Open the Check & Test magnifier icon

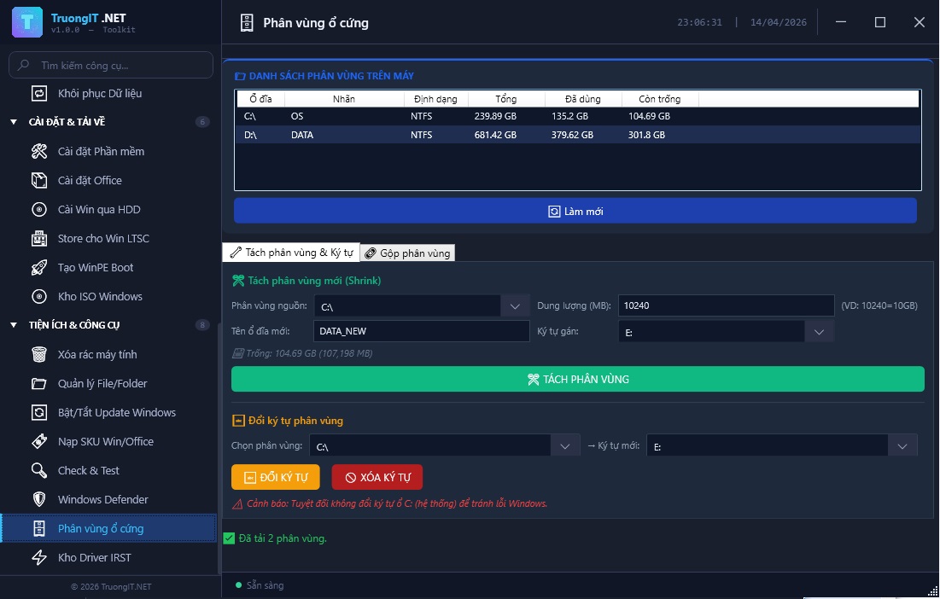pyautogui.click(x=39, y=471)
